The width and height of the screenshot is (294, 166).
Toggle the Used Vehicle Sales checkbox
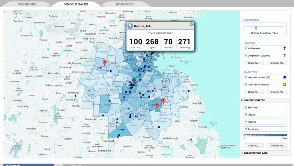pyautogui.click(x=246, y=85)
